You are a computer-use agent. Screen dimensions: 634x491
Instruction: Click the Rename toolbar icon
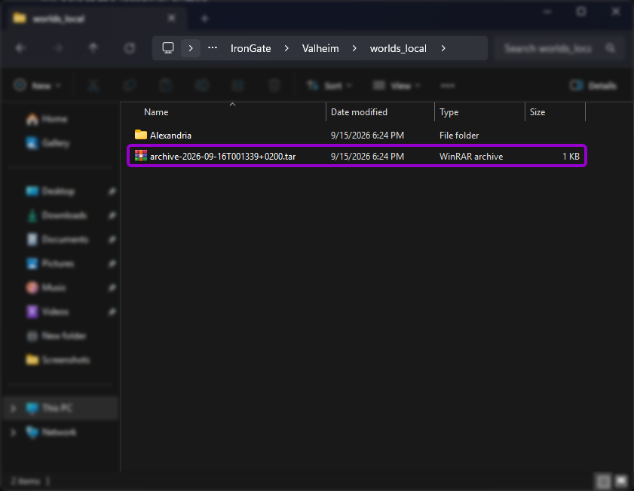[x=202, y=86]
